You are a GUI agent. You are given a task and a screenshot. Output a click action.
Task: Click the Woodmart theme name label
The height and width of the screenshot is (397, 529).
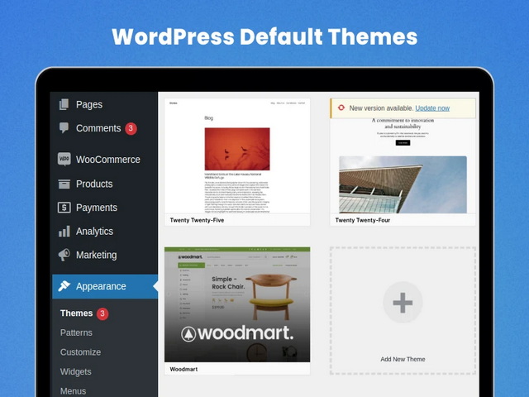pos(183,370)
